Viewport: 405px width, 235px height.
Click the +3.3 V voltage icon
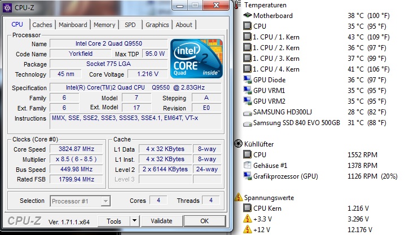pyautogui.click(x=248, y=219)
